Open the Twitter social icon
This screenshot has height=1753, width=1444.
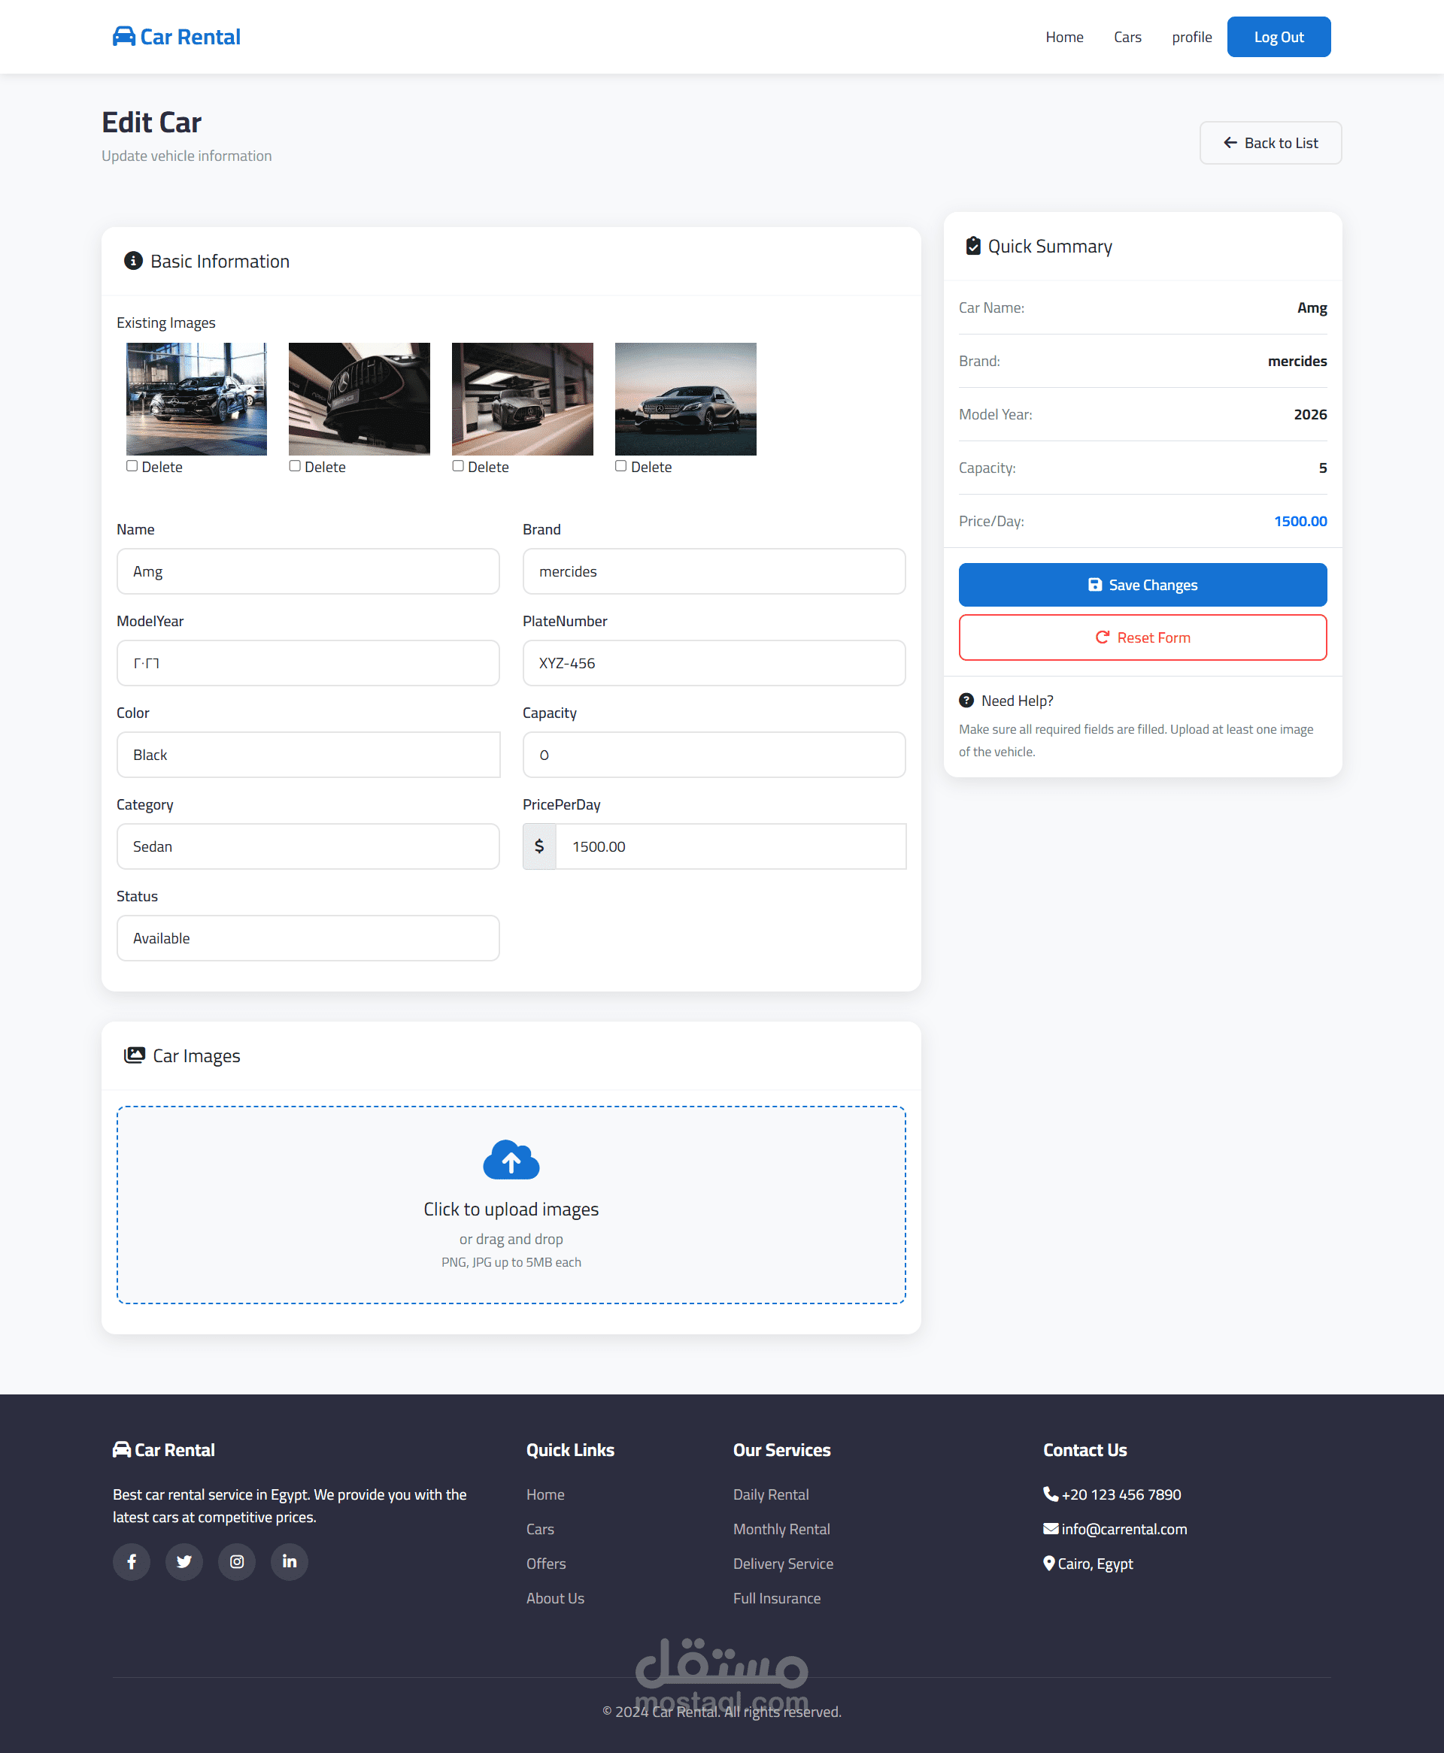tap(184, 1562)
